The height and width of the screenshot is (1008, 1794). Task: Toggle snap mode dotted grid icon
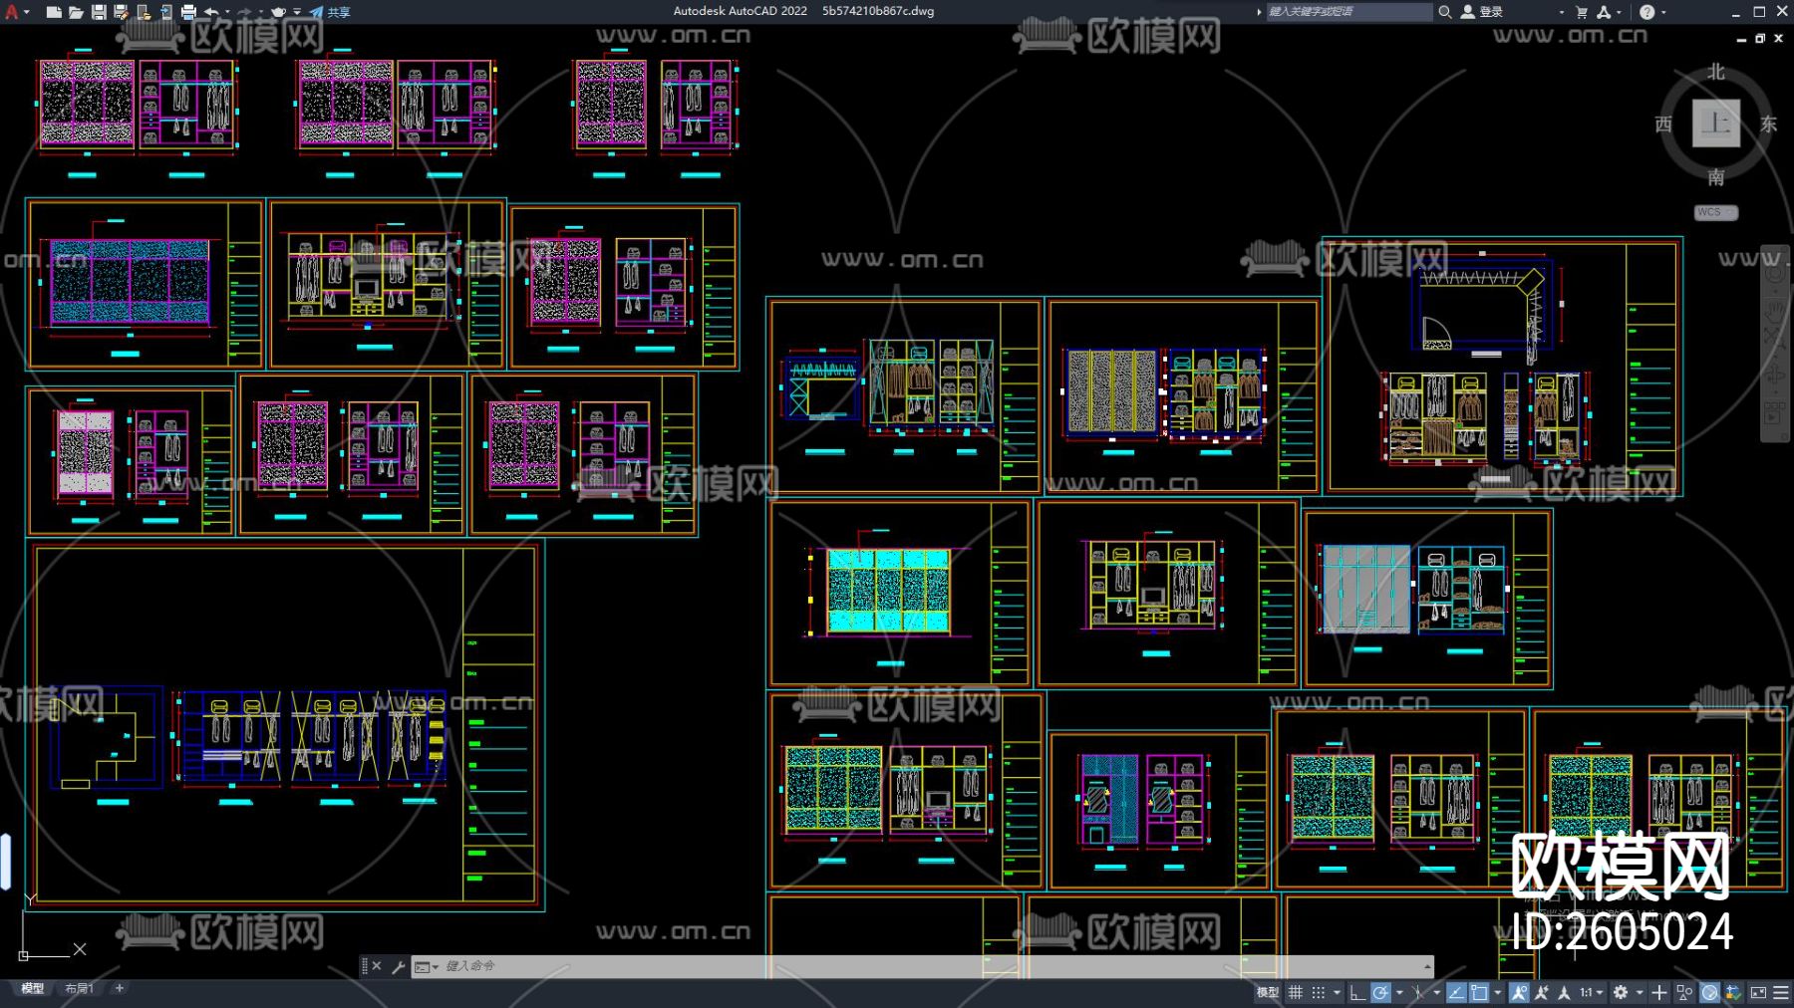pos(1319,992)
